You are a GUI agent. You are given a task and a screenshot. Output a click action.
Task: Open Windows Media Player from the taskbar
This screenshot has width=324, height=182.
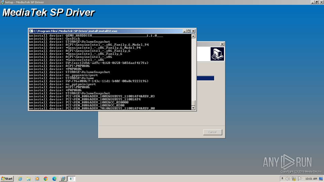37,179
